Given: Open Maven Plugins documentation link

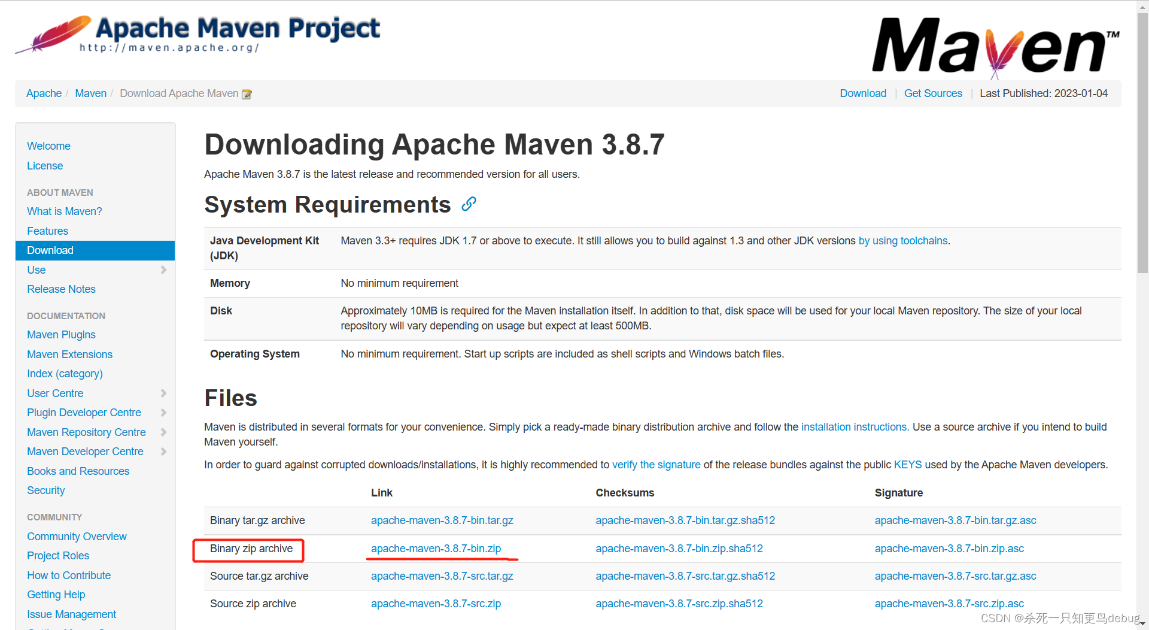Looking at the screenshot, I should (x=61, y=335).
